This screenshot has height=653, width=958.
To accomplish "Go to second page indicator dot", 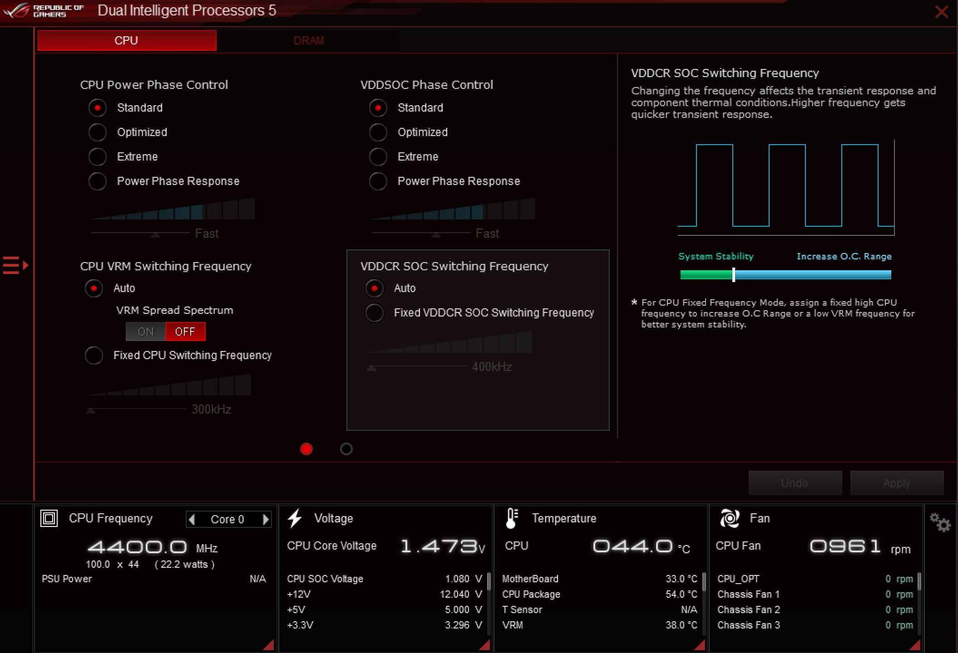I will click(346, 449).
